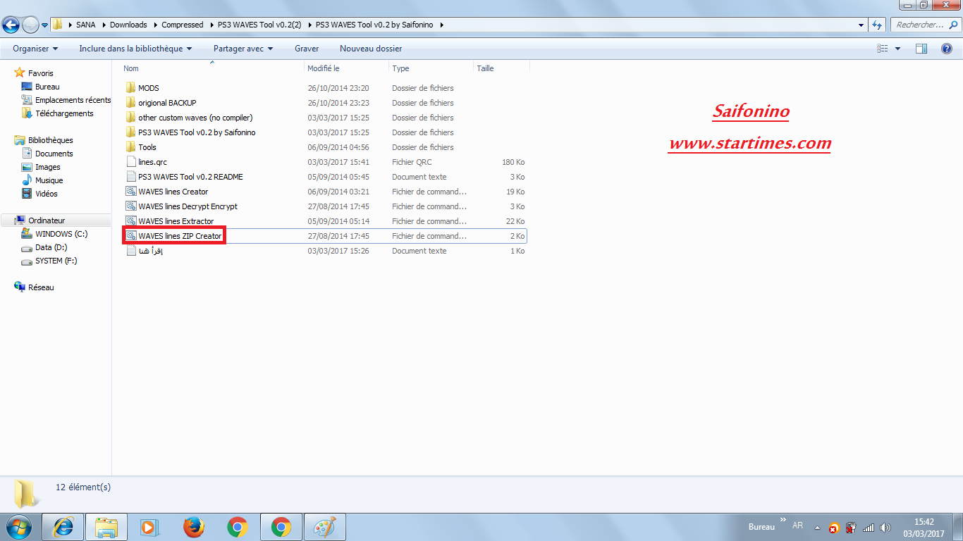Select the WAVES lines Extractor script icon

point(130,221)
